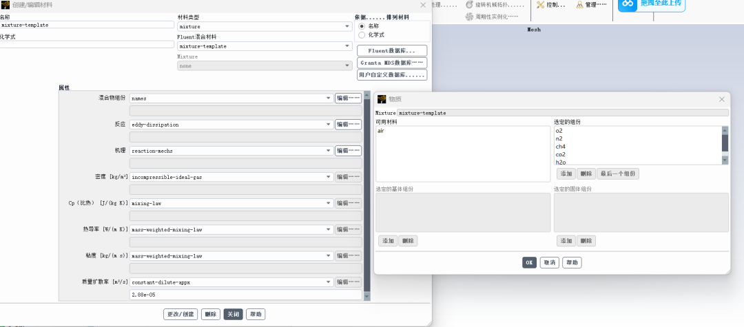Click 删除 under 选定的基体组份

(x=408, y=241)
